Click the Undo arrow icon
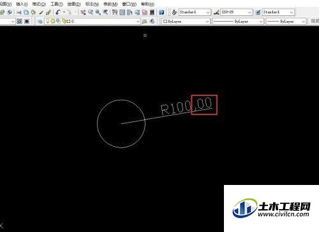This screenshot has width=319, height=232. [x=58, y=12]
